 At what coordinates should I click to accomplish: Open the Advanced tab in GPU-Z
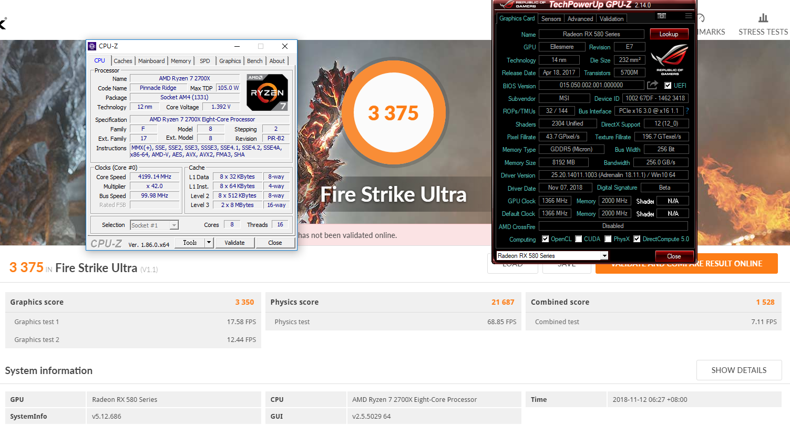[580, 19]
